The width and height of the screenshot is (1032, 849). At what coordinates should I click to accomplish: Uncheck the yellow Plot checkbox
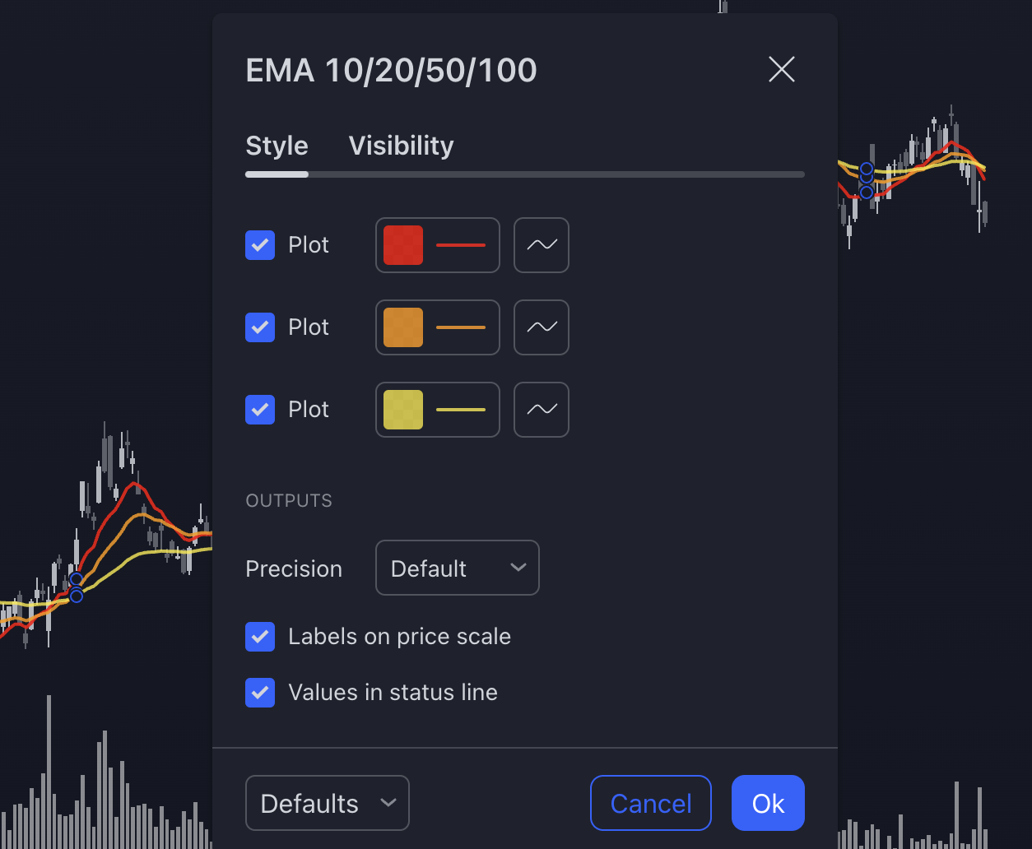pos(260,410)
